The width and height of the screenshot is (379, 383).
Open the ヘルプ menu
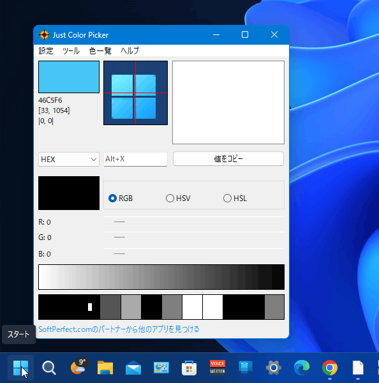130,50
